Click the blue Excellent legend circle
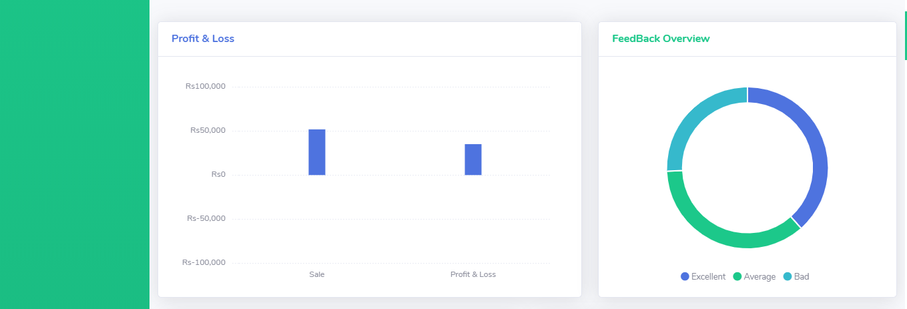The height and width of the screenshot is (309, 907). 685,276
